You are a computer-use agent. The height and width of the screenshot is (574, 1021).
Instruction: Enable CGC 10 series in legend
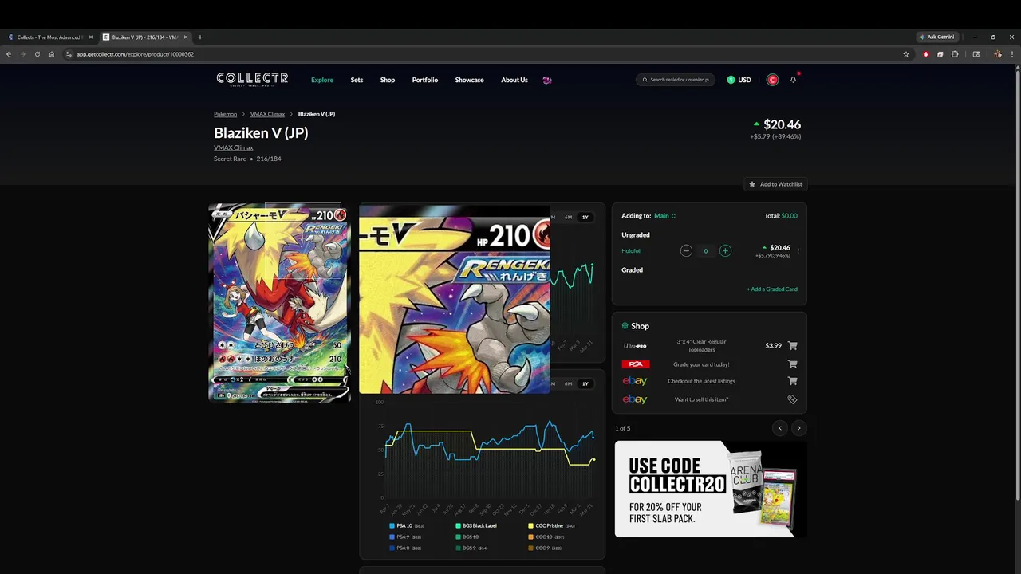coord(546,537)
